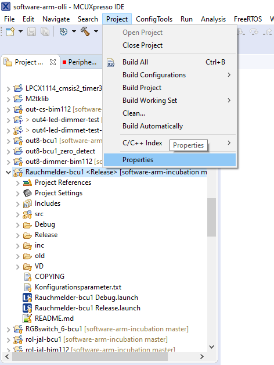Image resolution: width=274 pixels, height=365 pixels.
Task: Choose Clean... from the Project menu
Action: point(170,113)
